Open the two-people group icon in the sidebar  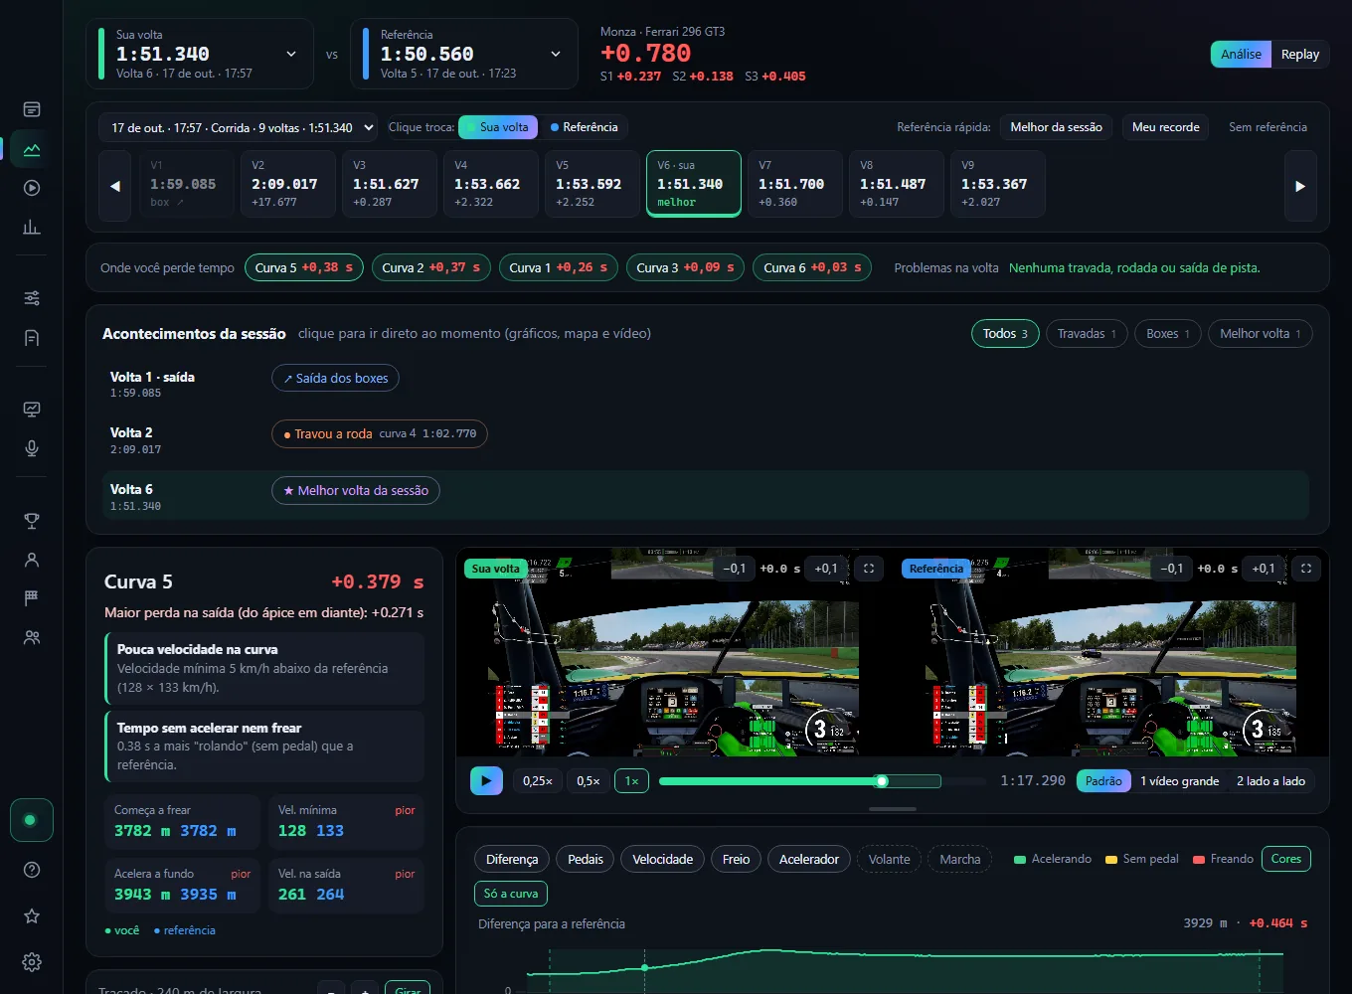[32, 637]
